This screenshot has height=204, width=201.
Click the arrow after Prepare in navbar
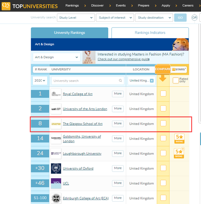pyautogui.click(x=155, y=6)
